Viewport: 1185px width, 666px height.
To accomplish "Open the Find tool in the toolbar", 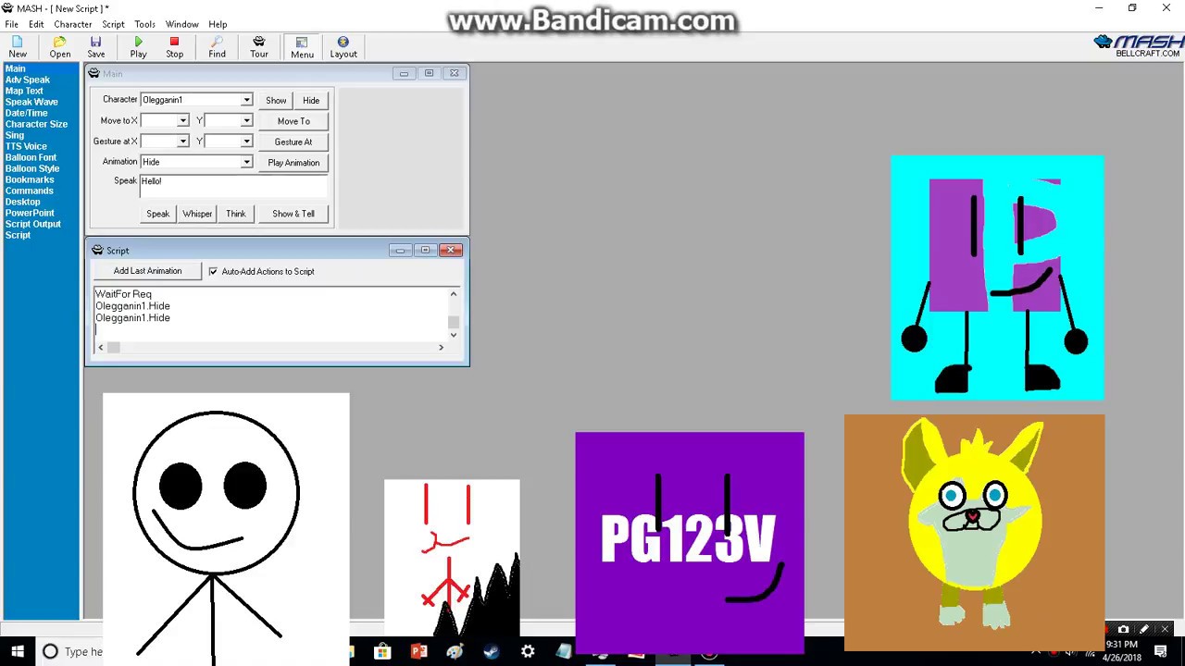I will pos(217,47).
